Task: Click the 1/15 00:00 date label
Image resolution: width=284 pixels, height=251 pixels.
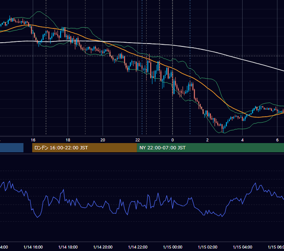Action: click(172, 247)
